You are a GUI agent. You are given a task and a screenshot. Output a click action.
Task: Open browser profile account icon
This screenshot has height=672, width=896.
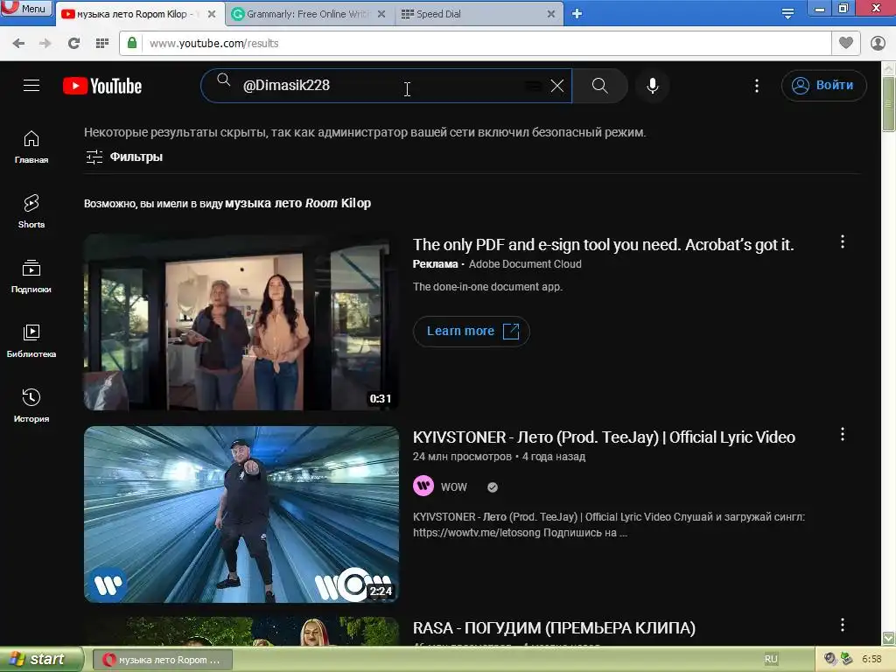tap(878, 44)
